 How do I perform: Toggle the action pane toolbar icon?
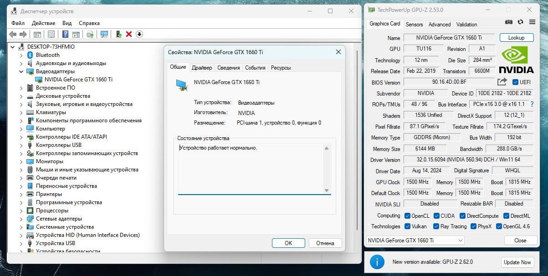(x=76, y=34)
